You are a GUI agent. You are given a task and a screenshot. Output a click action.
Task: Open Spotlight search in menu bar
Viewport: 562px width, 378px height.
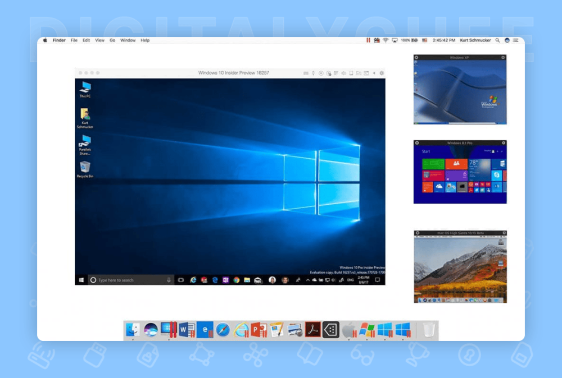click(x=497, y=40)
